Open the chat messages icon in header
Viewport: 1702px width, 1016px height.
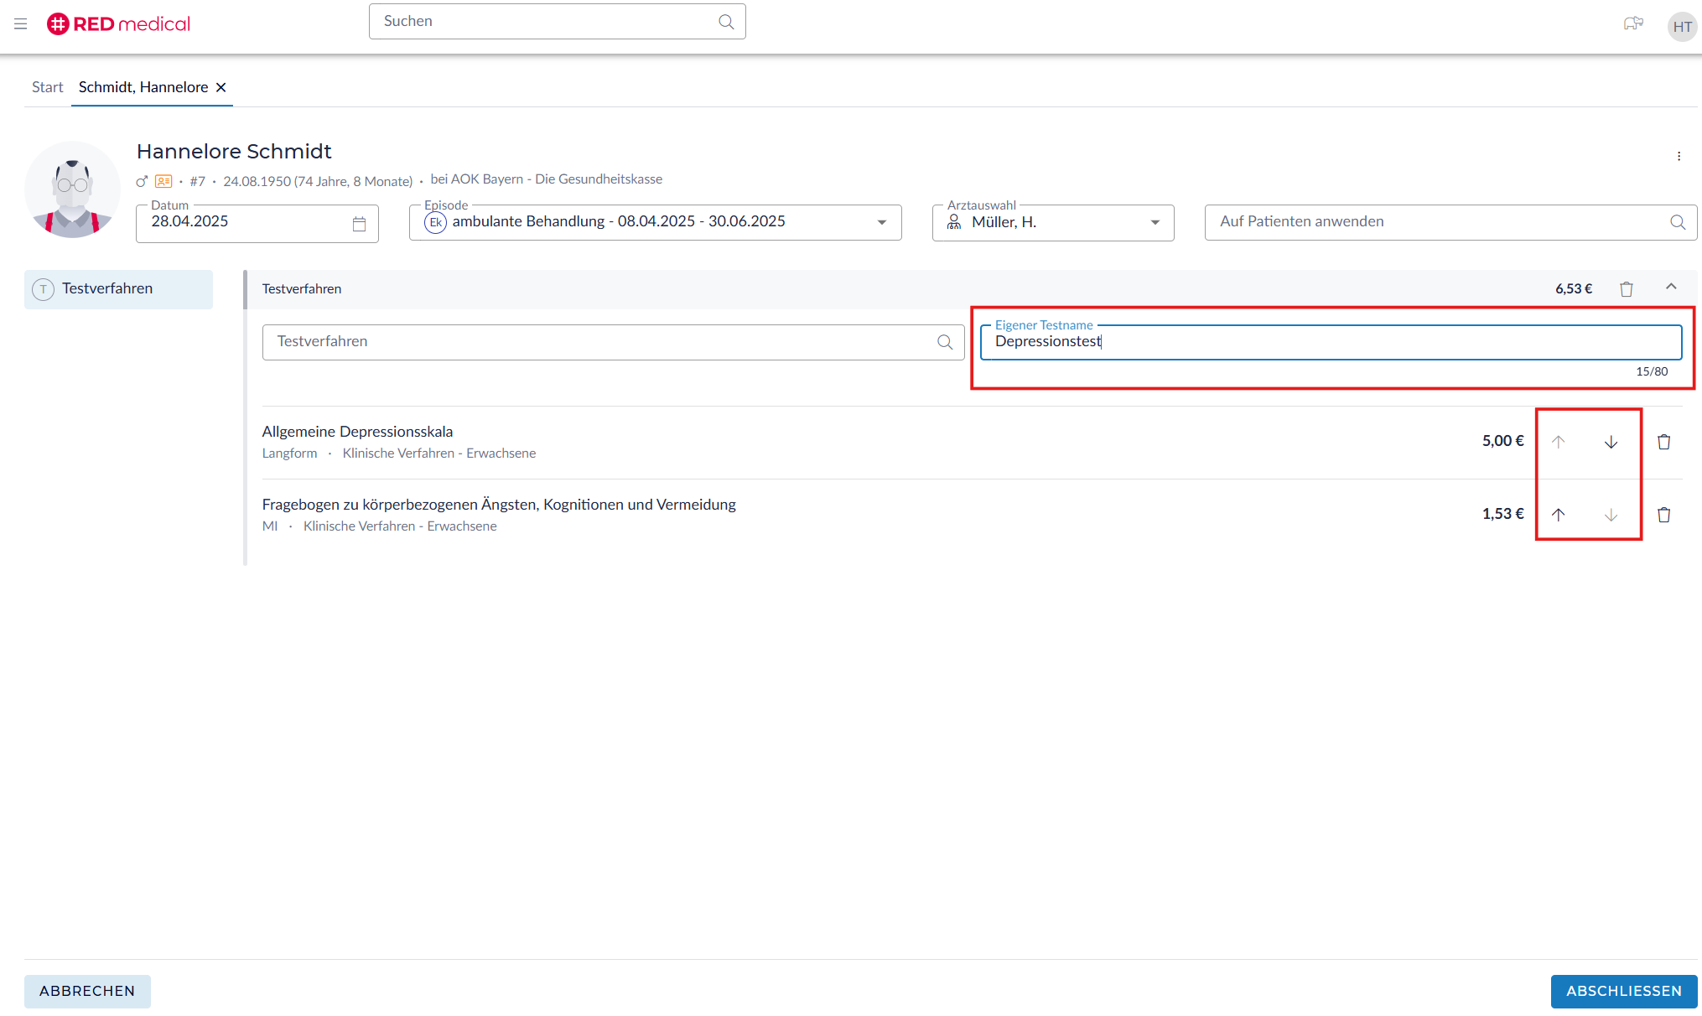1632,24
